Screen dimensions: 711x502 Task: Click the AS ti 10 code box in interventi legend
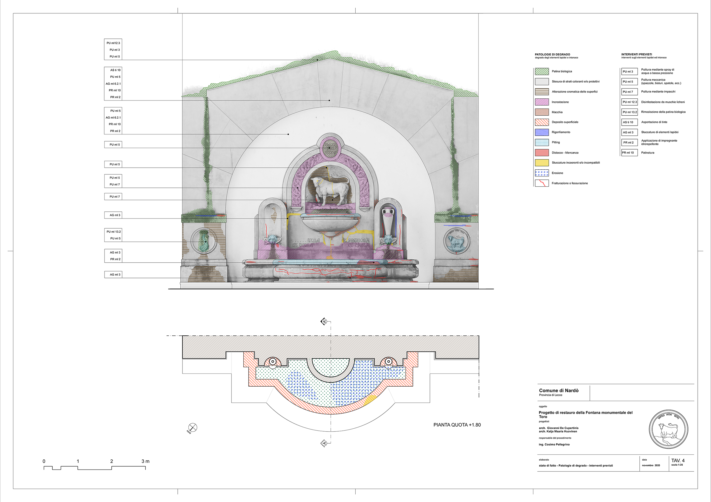coord(629,122)
